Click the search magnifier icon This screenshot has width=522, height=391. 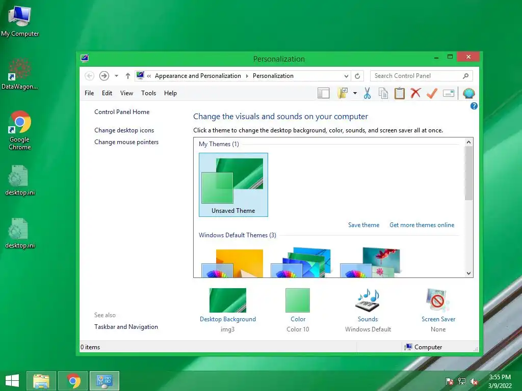coord(466,76)
